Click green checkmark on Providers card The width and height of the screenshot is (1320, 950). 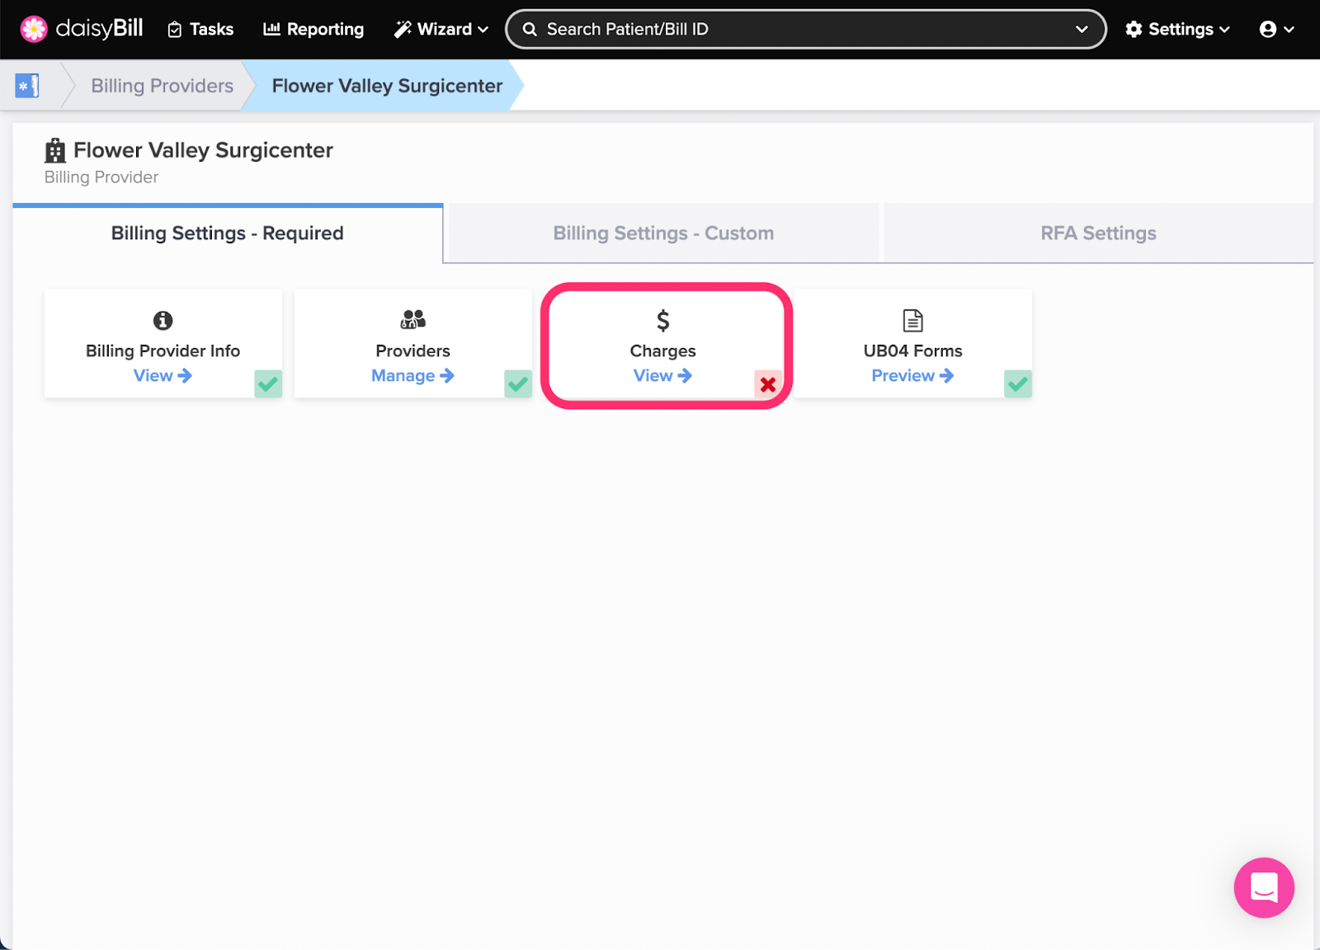point(518,383)
